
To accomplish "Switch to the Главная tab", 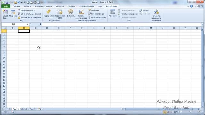I will [x=16, y=6].
